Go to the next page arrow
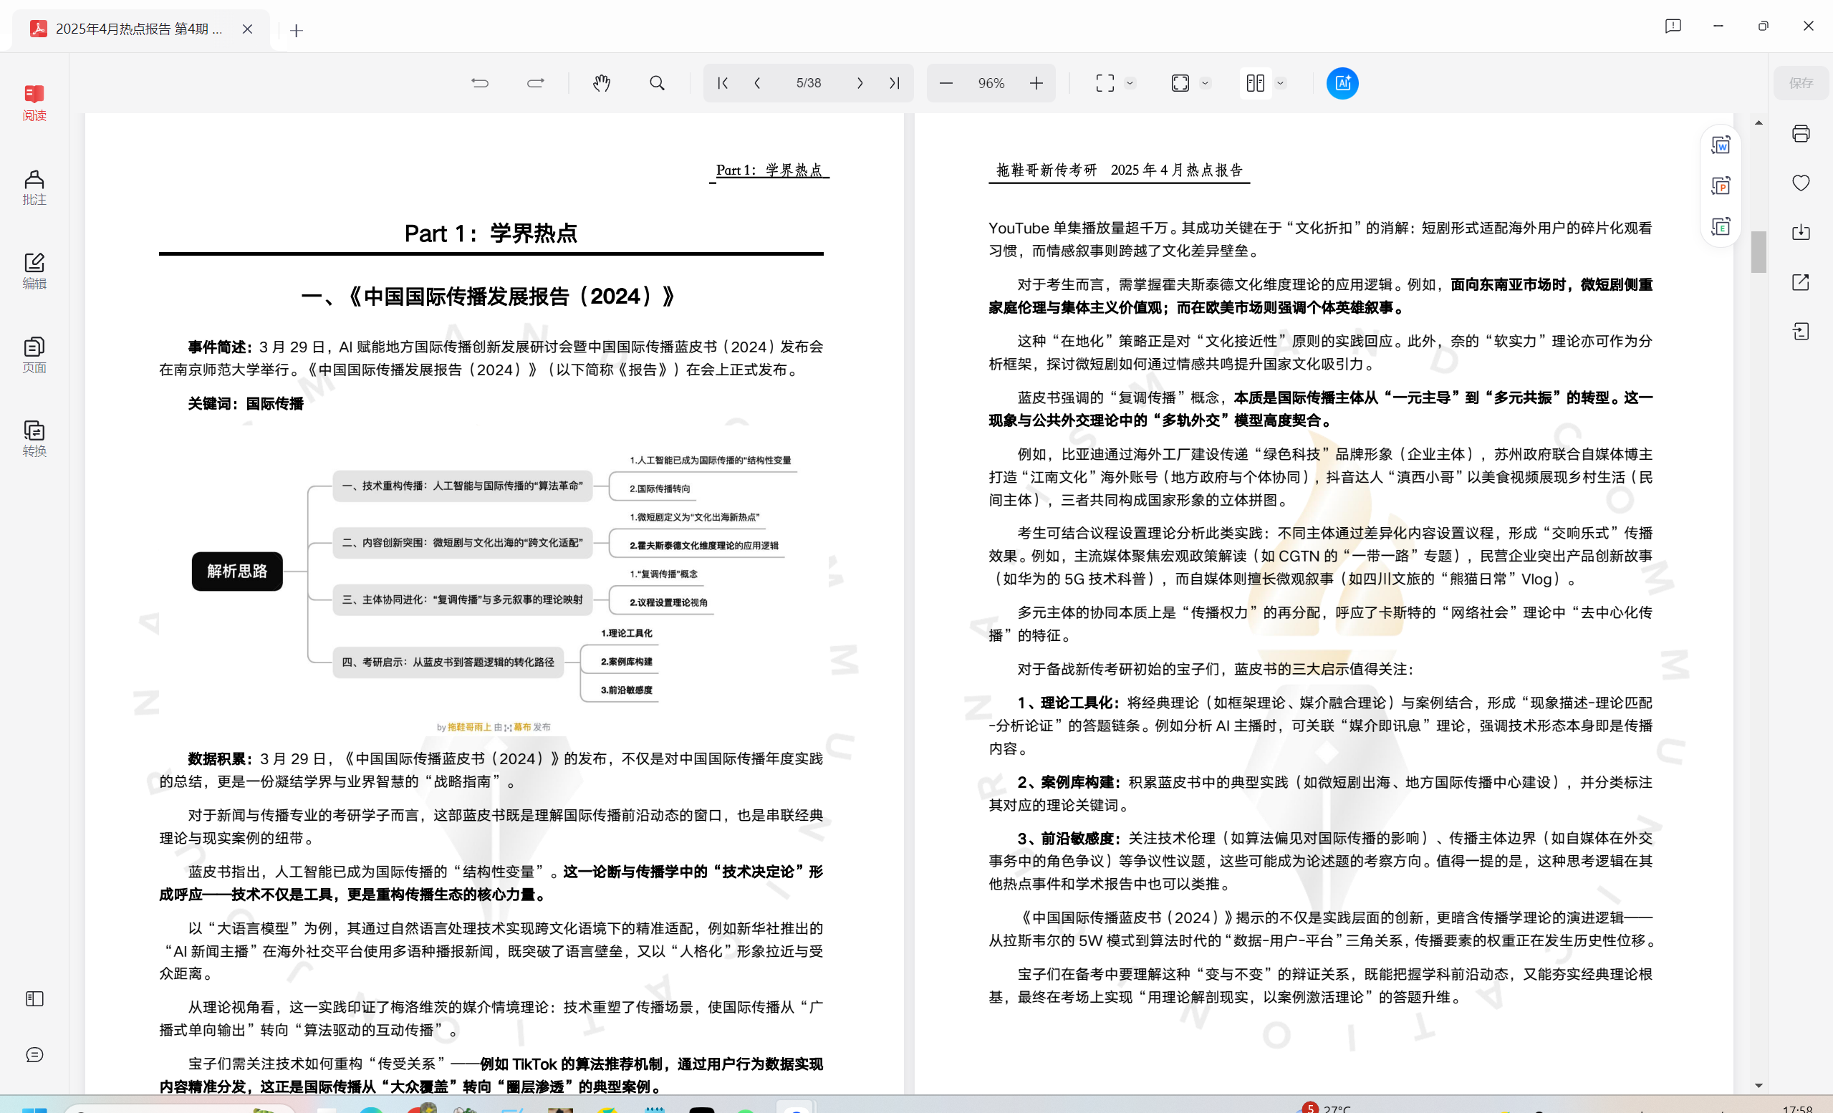This screenshot has width=1833, height=1113. pyautogui.click(x=860, y=83)
